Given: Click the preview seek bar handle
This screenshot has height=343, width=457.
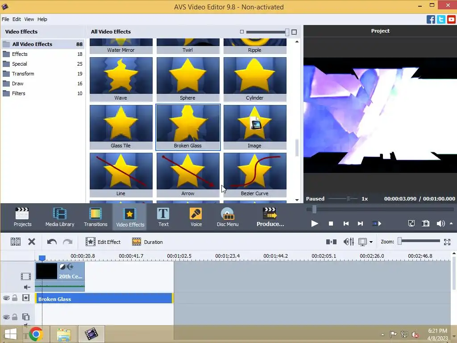Looking at the screenshot, I should [x=314, y=209].
